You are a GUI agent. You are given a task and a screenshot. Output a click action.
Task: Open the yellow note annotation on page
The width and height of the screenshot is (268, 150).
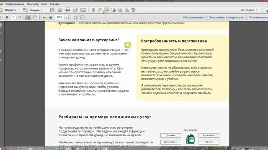[127, 45]
